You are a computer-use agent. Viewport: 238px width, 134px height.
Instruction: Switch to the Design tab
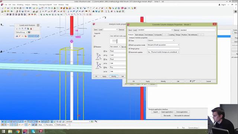(x=178, y=35)
